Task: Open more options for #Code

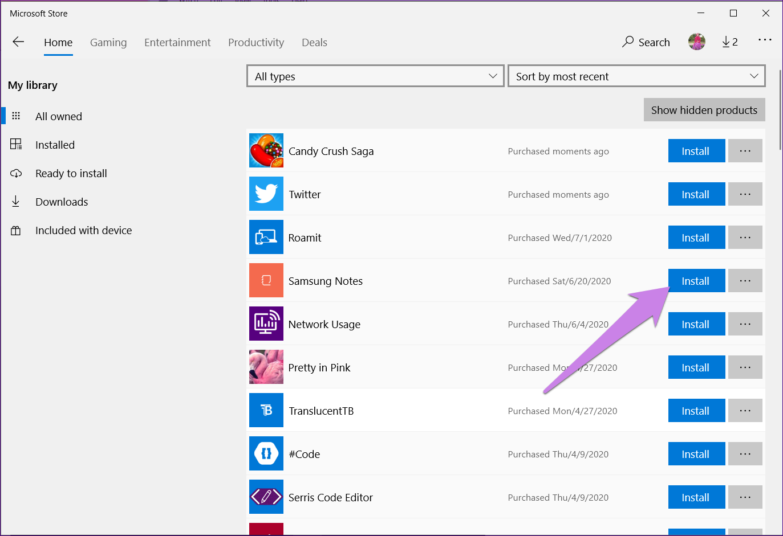Action: (x=745, y=454)
